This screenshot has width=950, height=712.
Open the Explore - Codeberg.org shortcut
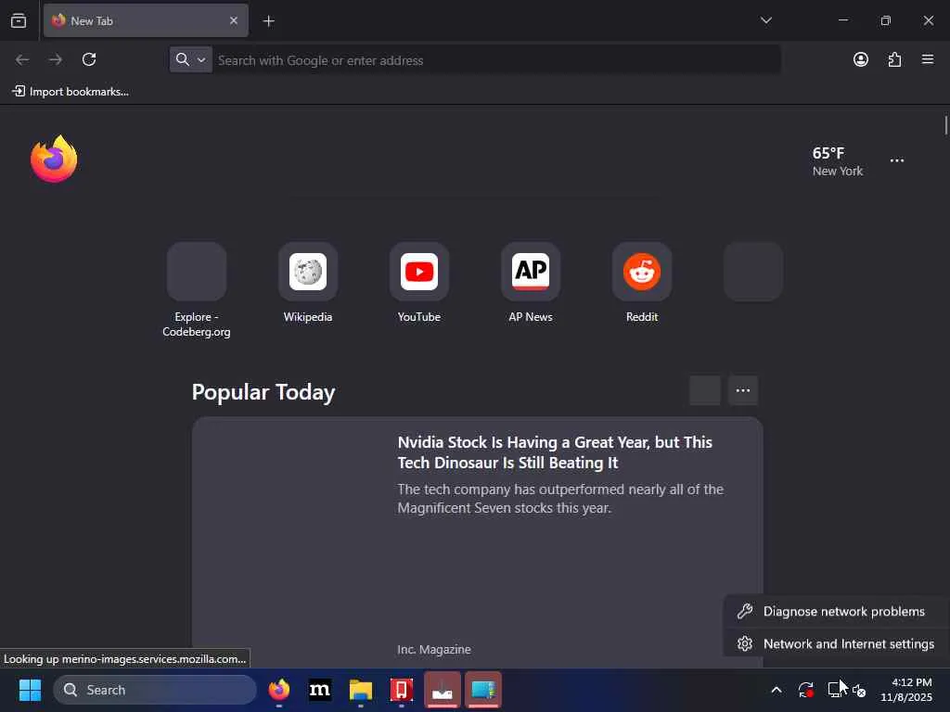tap(197, 290)
